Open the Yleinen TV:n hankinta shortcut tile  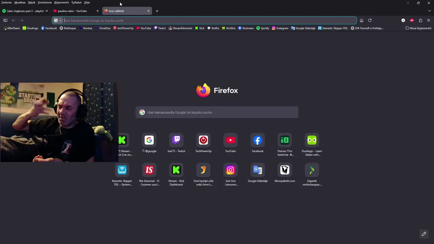285,145
